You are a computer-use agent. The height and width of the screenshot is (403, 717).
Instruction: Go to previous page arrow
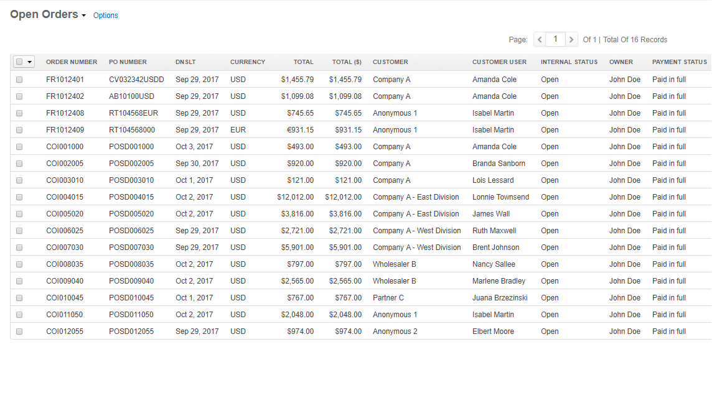[540, 40]
